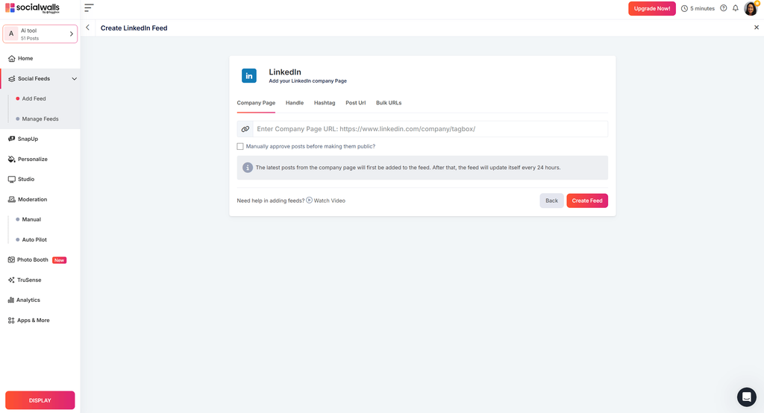Close the Create LinkedIn Feed panel
The height and width of the screenshot is (413, 764).
pyautogui.click(x=757, y=28)
